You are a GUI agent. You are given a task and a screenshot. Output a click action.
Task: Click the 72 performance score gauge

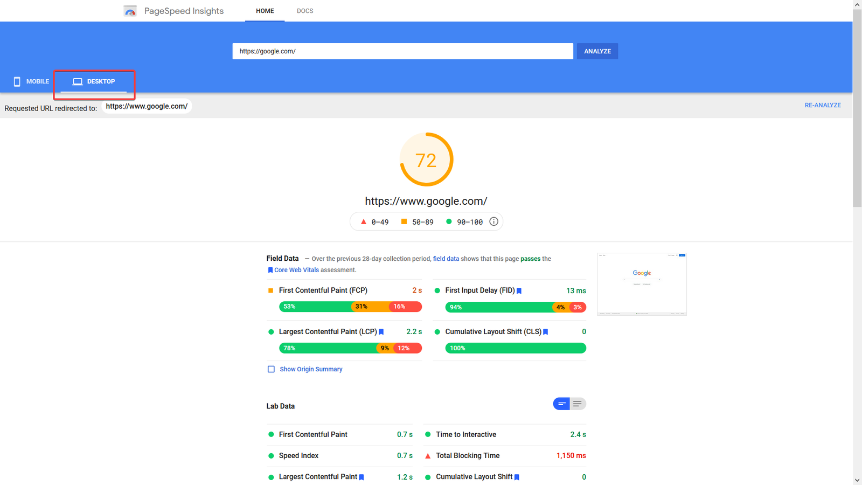point(426,160)
